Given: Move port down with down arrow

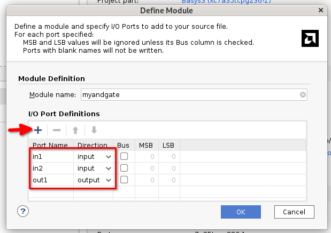Looking at the screenshot, I should point(94,130).
